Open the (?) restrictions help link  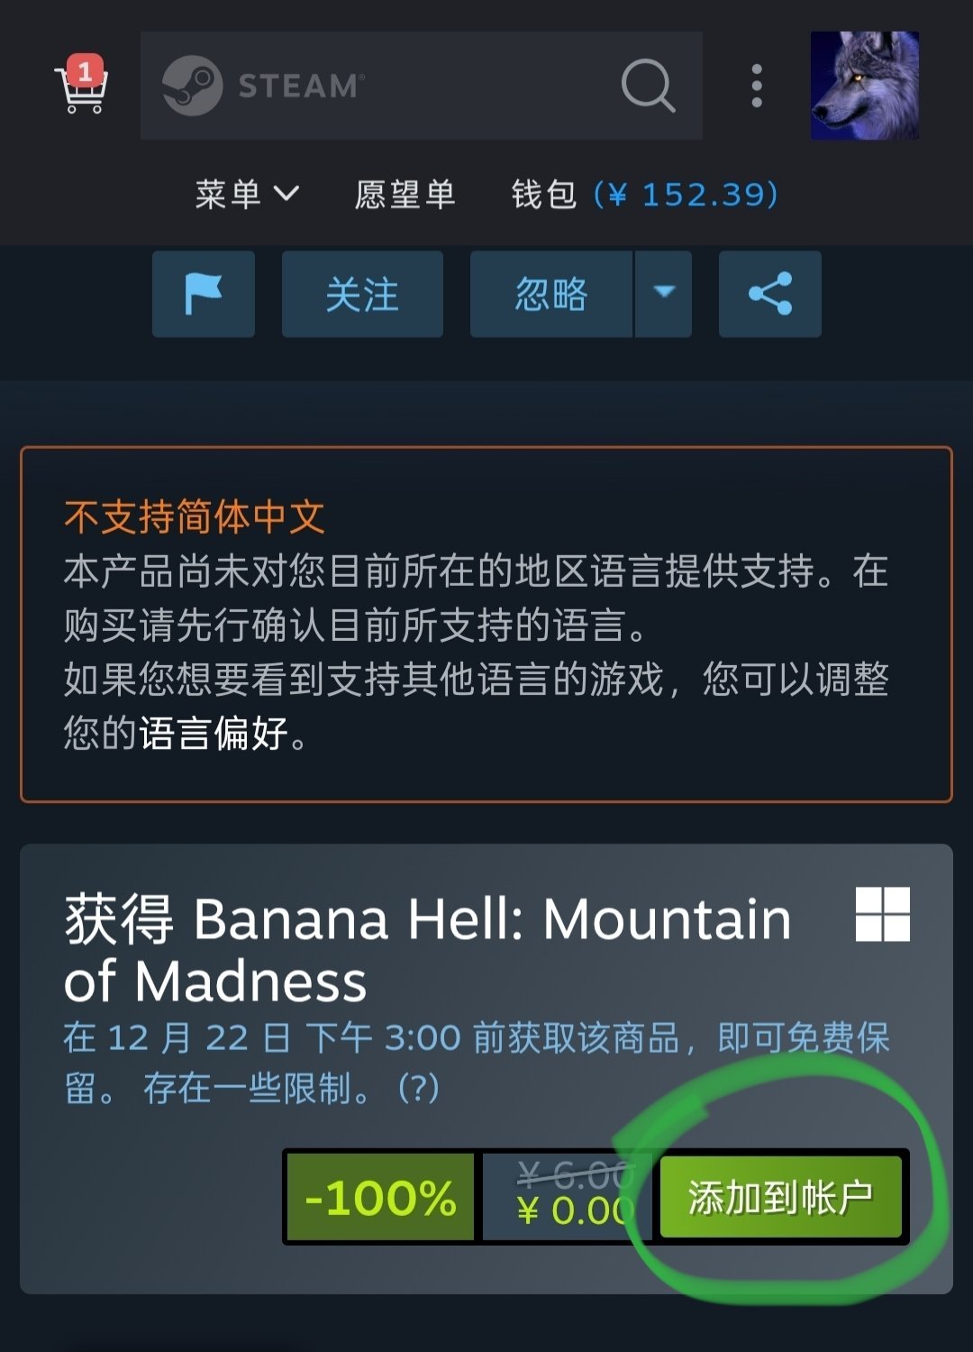(x=419, y=1088)
